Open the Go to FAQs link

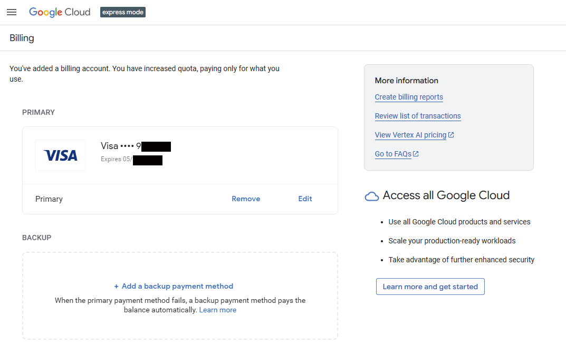tap(393, 154)
